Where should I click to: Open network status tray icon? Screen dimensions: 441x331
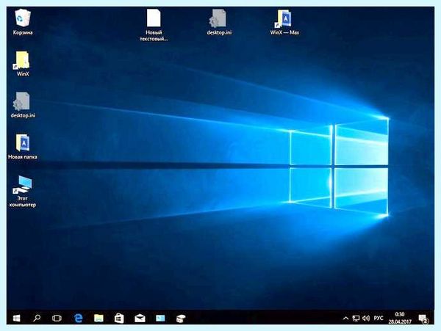click(x=356, y=318)
